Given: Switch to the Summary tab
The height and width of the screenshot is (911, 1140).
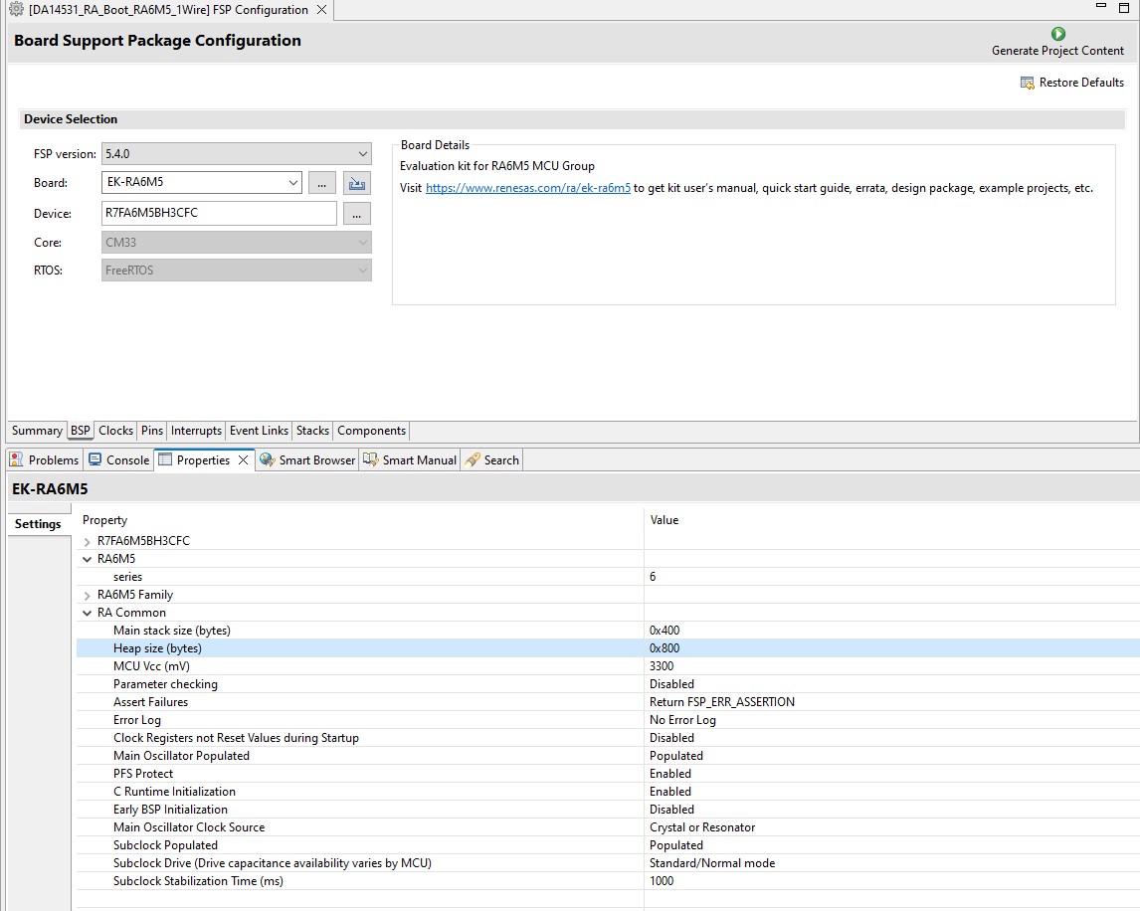Looking at the screenshot, I should pyautogui.click(x=37, y=431).
